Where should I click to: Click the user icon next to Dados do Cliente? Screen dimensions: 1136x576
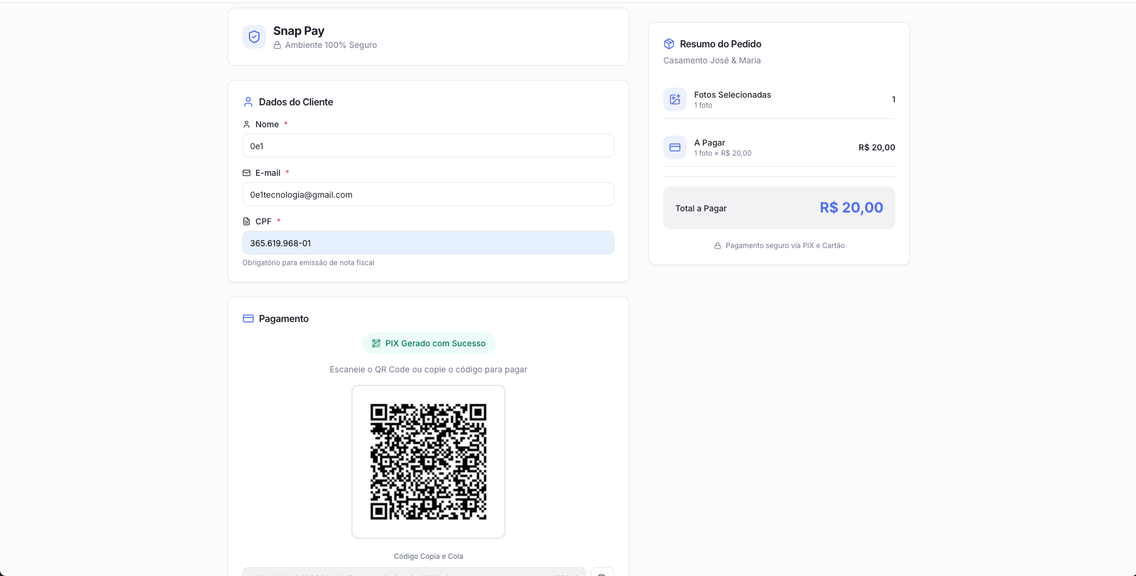coord(248,102)
